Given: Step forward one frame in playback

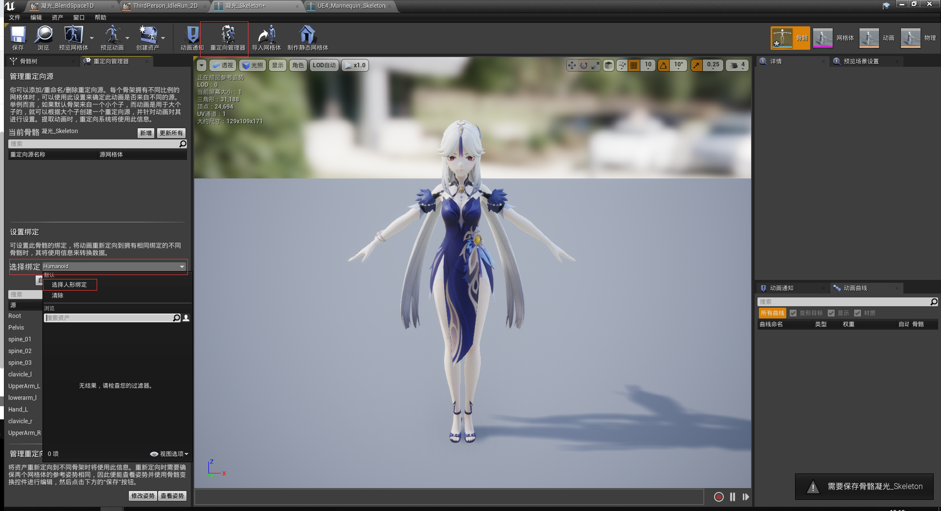Looking at the screenshot, I should click(746, 497).
